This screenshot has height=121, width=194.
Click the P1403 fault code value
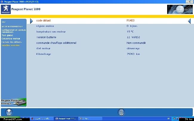(130, 21)
